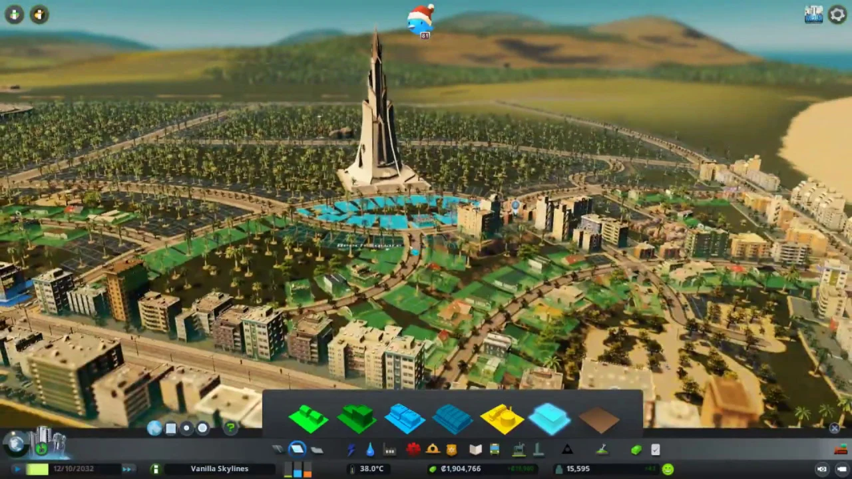Open the info views globe button
The width and height of the screenshot is (852, 479).
click(16, 444)
